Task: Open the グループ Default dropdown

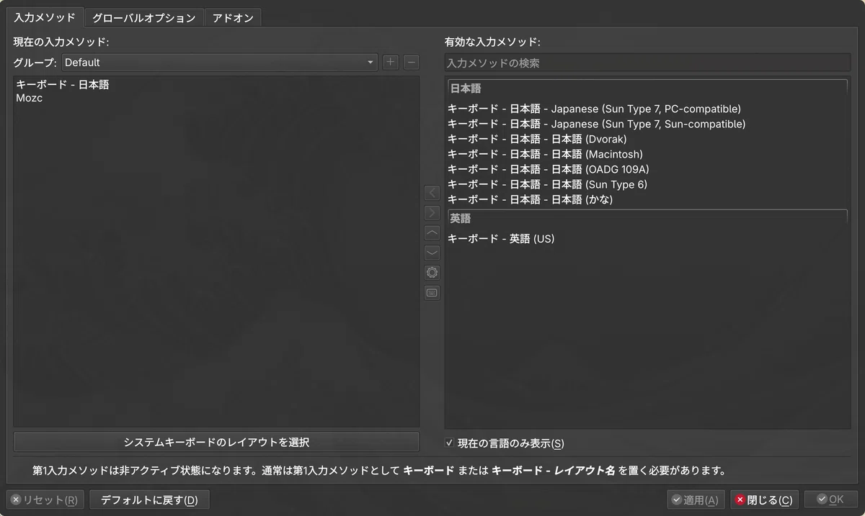Action: [220, 63]
